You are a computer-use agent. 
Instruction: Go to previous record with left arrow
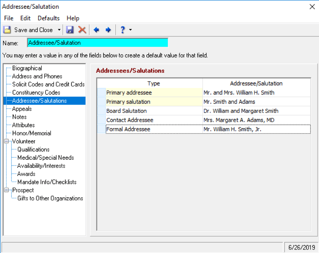pos(96,30)
